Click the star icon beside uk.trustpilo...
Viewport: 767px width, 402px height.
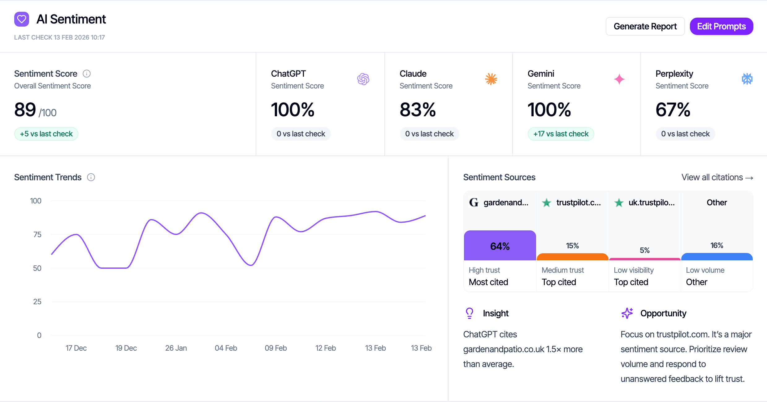click(x=619, y=203)
